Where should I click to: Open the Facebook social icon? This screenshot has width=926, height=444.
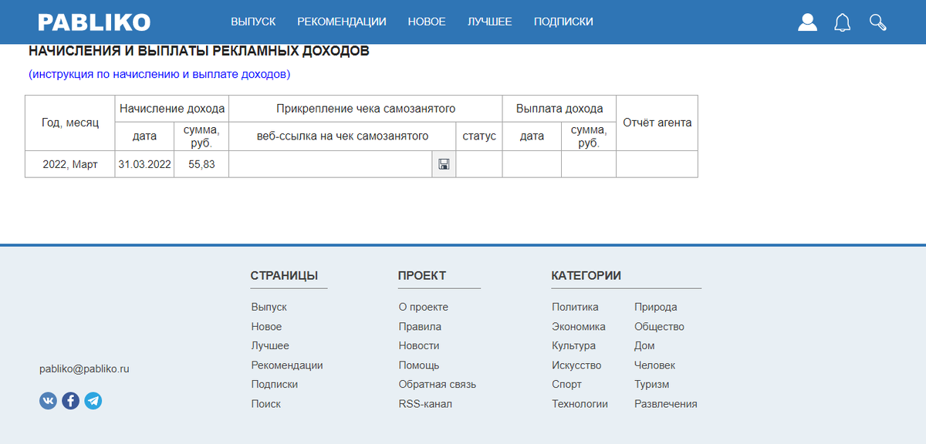point(70,401)
